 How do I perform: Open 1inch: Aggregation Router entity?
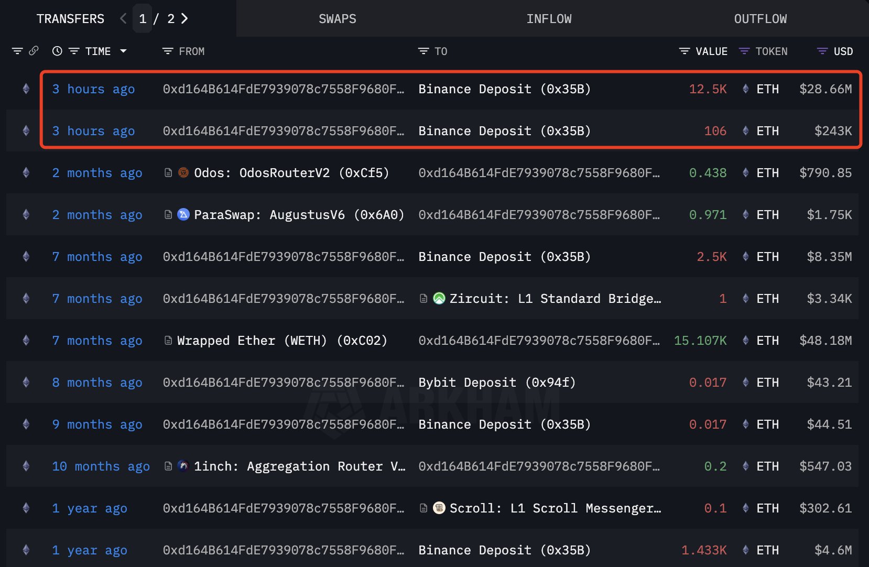[x=299, y=466]
